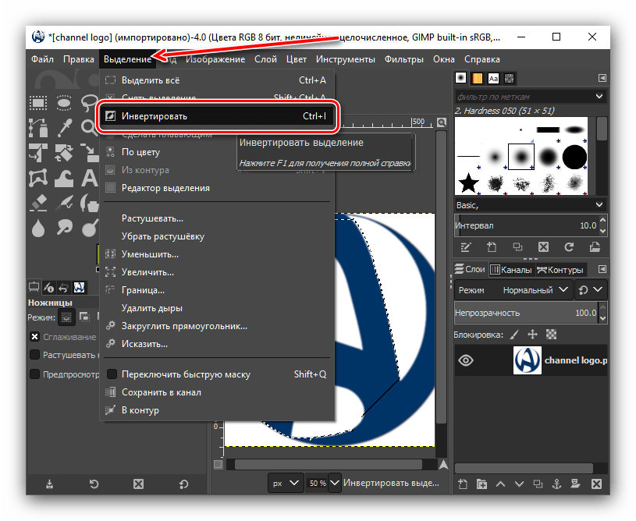Click Reset tool options icon
636x521 pixels.
pos(183,484)
